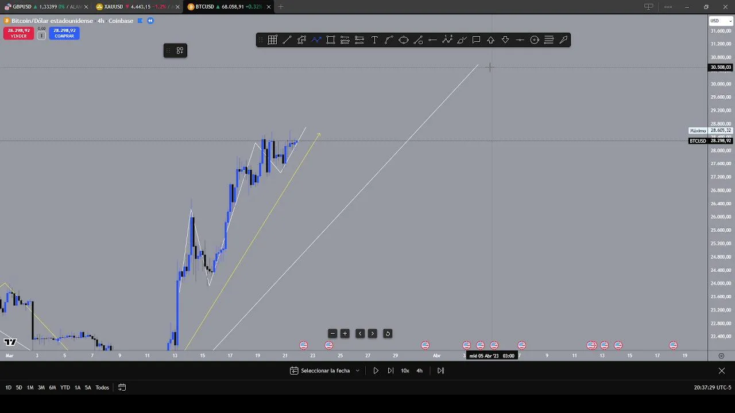Select the text annotation tool

click(374, 40)
